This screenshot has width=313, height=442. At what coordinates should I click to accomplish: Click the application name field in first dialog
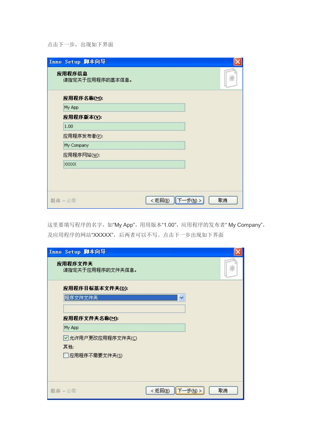124,108
